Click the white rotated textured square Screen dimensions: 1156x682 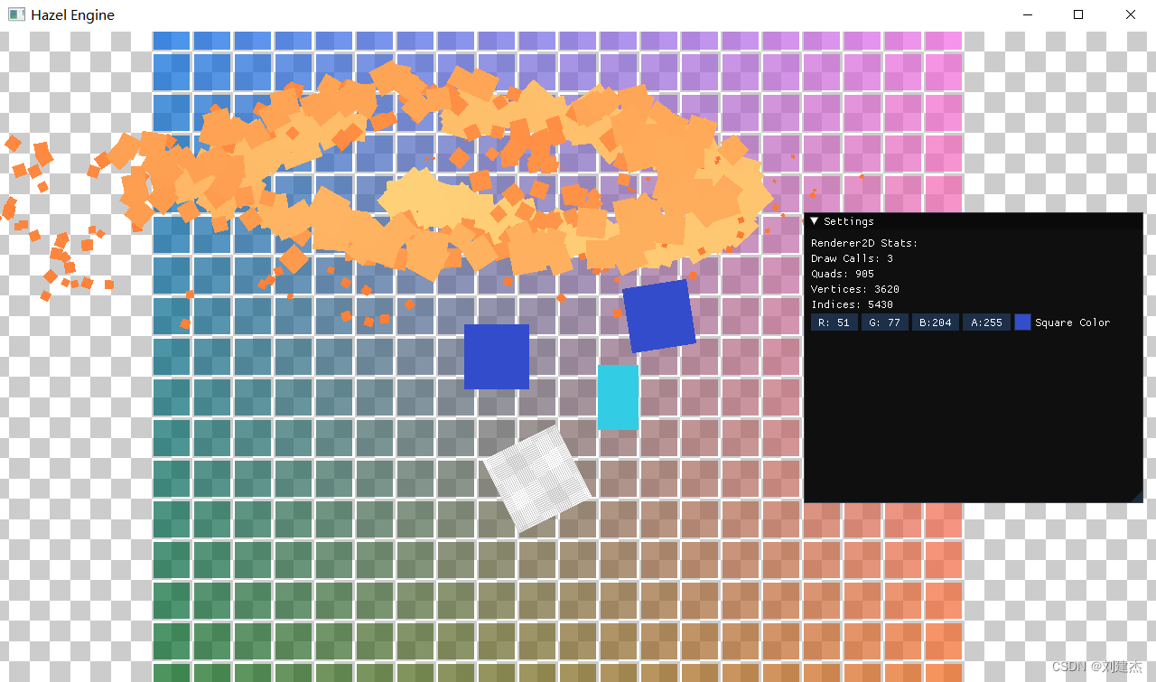point(536,478)
